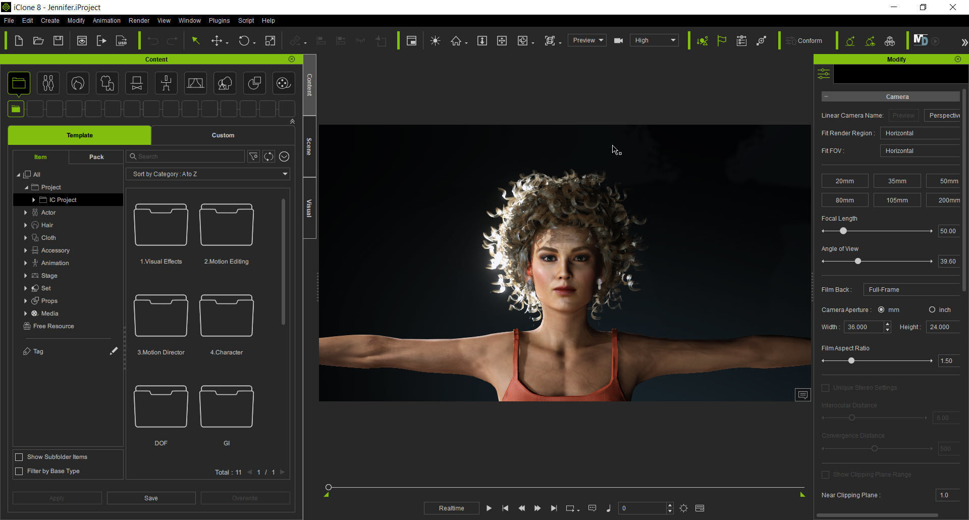Viewport: 969px width, 520px height.
Task: Click the Search content field
Action: (185, 157)
